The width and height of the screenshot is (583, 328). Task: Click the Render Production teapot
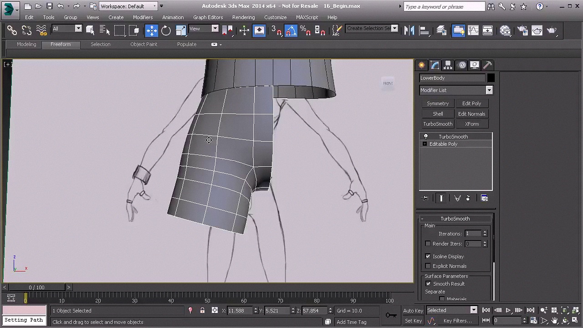(x=552, y=31)
